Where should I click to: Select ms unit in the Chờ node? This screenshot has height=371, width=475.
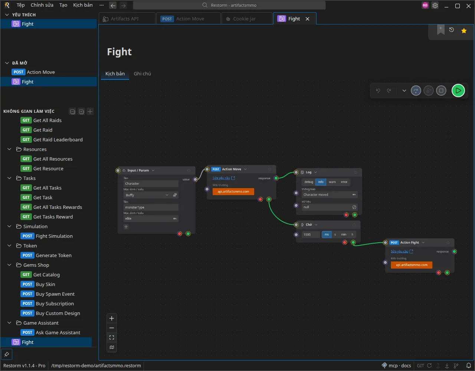pyautogui.click(x=327, y=234)
